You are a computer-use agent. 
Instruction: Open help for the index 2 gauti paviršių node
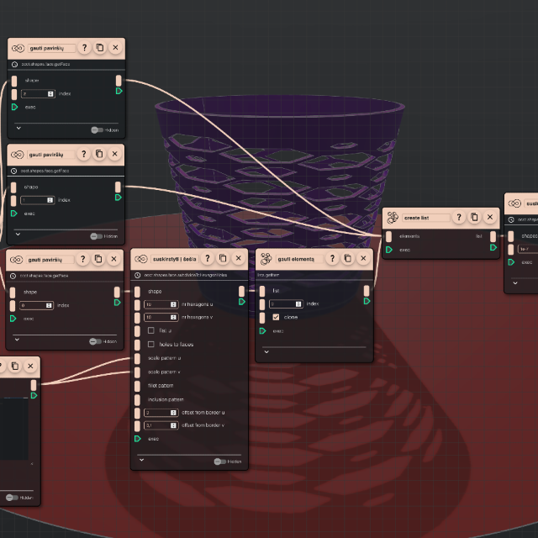pos(84,48)
